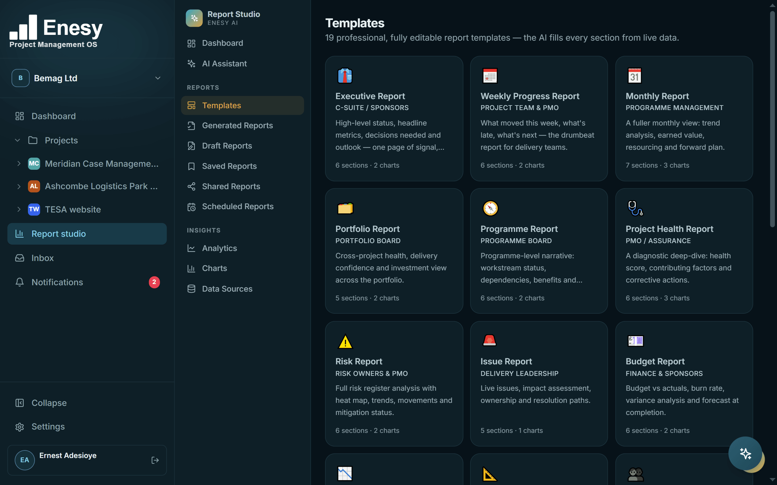Click the Shared Reports share icon
Image resolution: width=777 pixels, height=485 pixels.
(191, 186)
